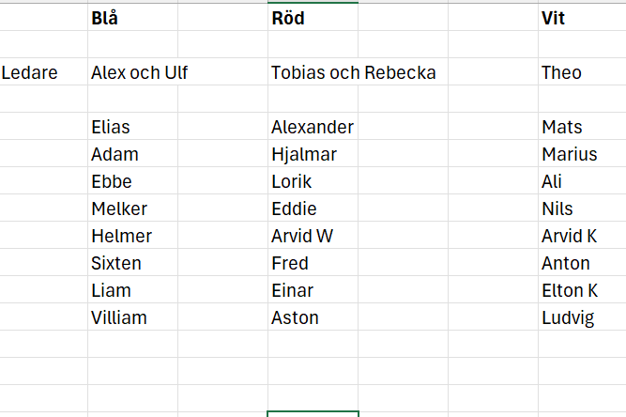Click the "Hjalmar" cell in Röd team
Screen dimensions: 626x417
point(303,154)
